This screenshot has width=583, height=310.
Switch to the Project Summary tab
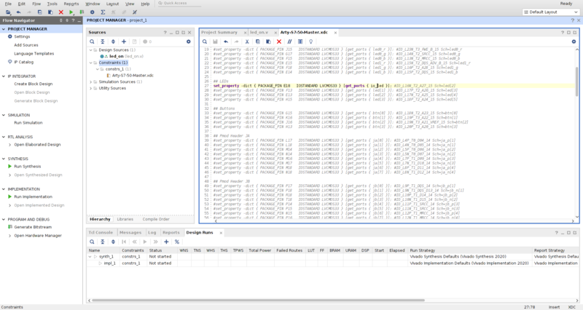pos(219,32)
